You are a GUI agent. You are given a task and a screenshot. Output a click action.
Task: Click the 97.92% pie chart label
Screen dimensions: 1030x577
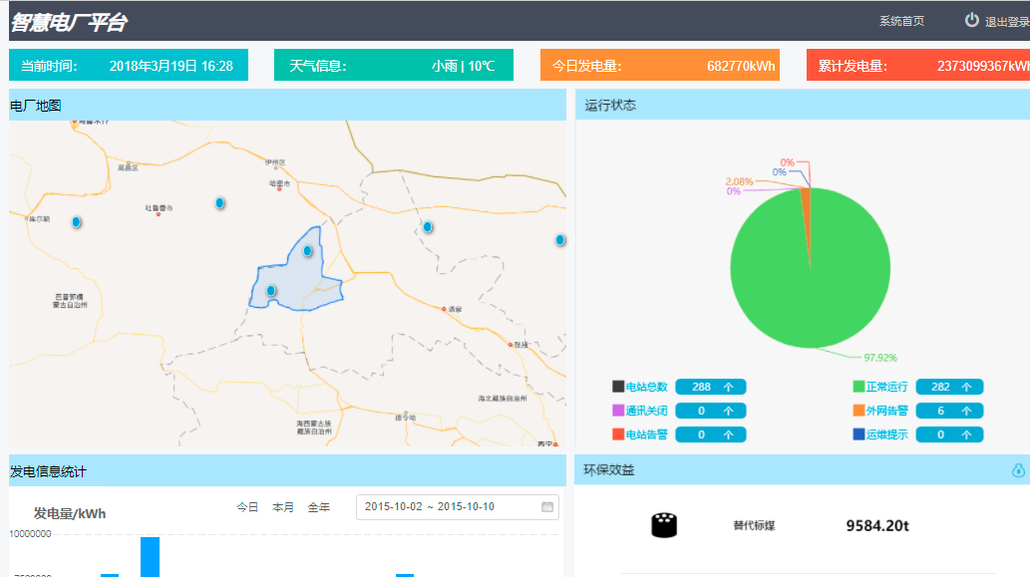pos(880,358)
